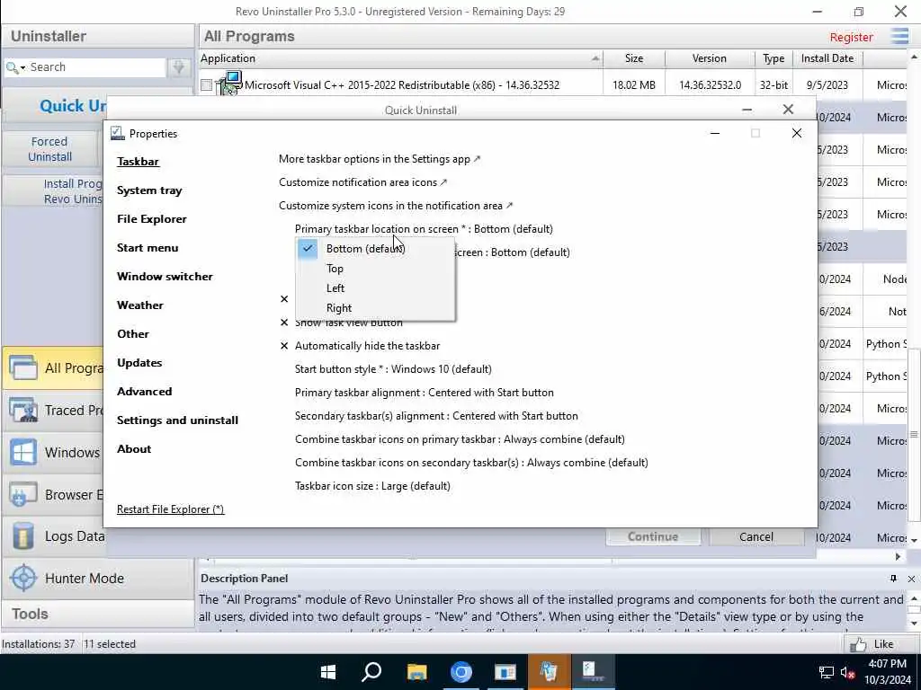The height and width of the screenshot is (690, 921).
Task: Click Cancel in Quick Uninstall dialog
Action: [x=756, y=537]
